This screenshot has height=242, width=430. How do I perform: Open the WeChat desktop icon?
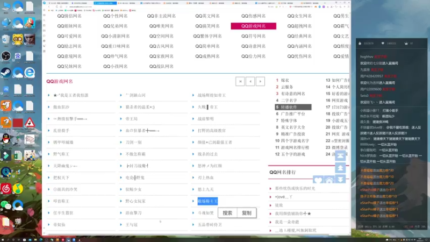[x=6, y=205]
